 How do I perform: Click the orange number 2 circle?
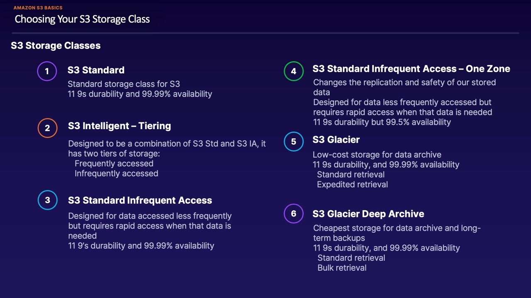47,128
